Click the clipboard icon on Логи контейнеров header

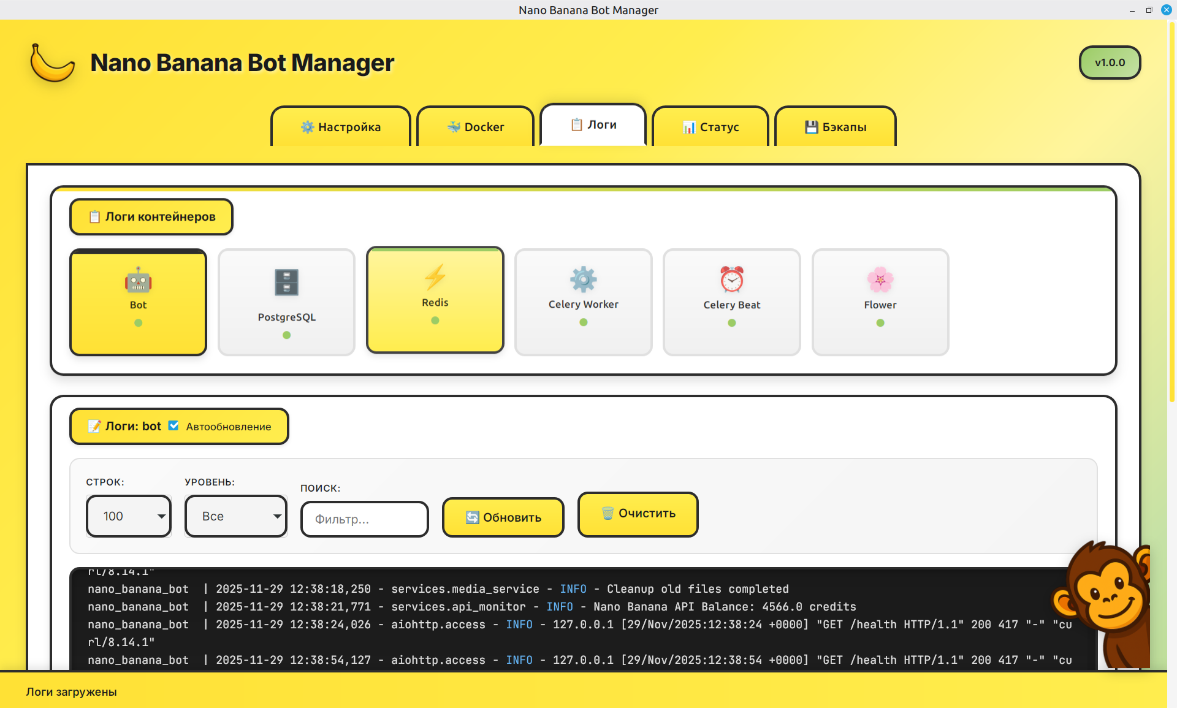[x=93, y=216]
